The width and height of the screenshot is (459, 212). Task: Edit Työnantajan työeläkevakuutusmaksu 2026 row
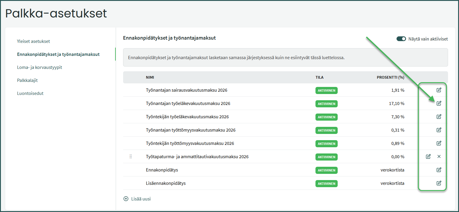coord(439,103)
